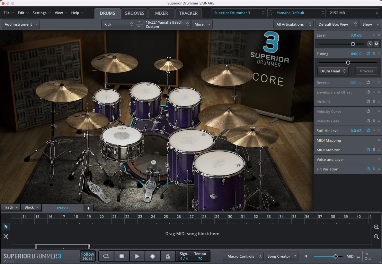This screenshot has height=264, width=382.
Task: Click the Tuning slider handle
Action: [x=348, y=63]
